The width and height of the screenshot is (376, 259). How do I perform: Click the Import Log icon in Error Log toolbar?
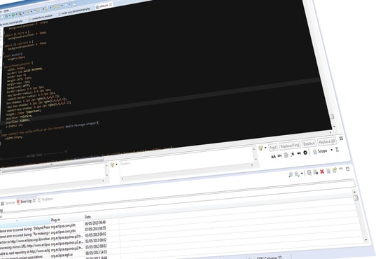(297, 174)
